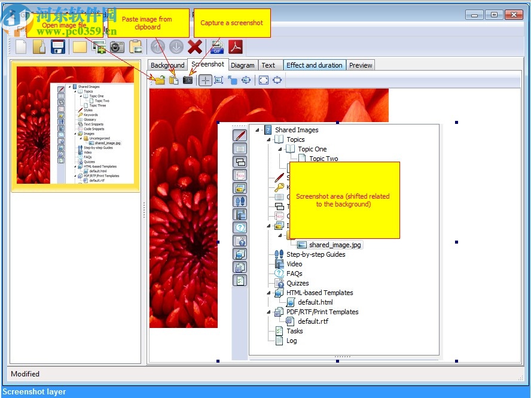Click the Text Snippets sidebar button
531x398 pixels.
240,162
